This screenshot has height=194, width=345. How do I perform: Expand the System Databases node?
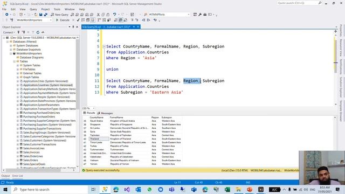coord(11,45)
